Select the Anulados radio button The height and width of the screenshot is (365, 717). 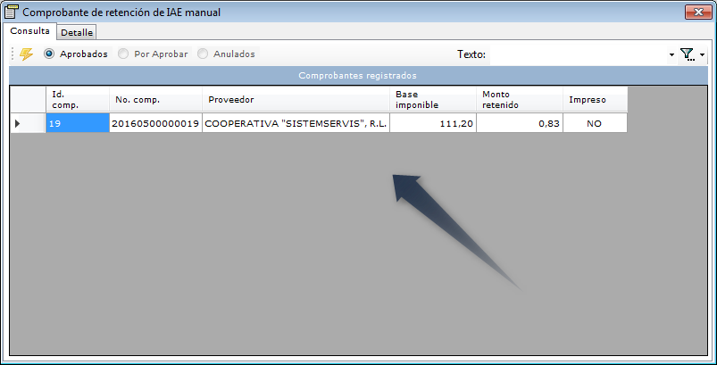(x=203, y=54)
